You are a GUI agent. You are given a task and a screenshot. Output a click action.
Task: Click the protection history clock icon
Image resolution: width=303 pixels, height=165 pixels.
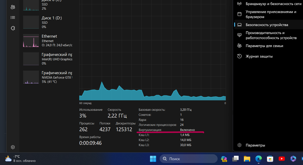(x=240, y=56)
